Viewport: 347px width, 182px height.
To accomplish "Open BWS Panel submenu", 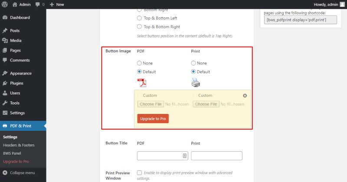I will tap(12, 153).
